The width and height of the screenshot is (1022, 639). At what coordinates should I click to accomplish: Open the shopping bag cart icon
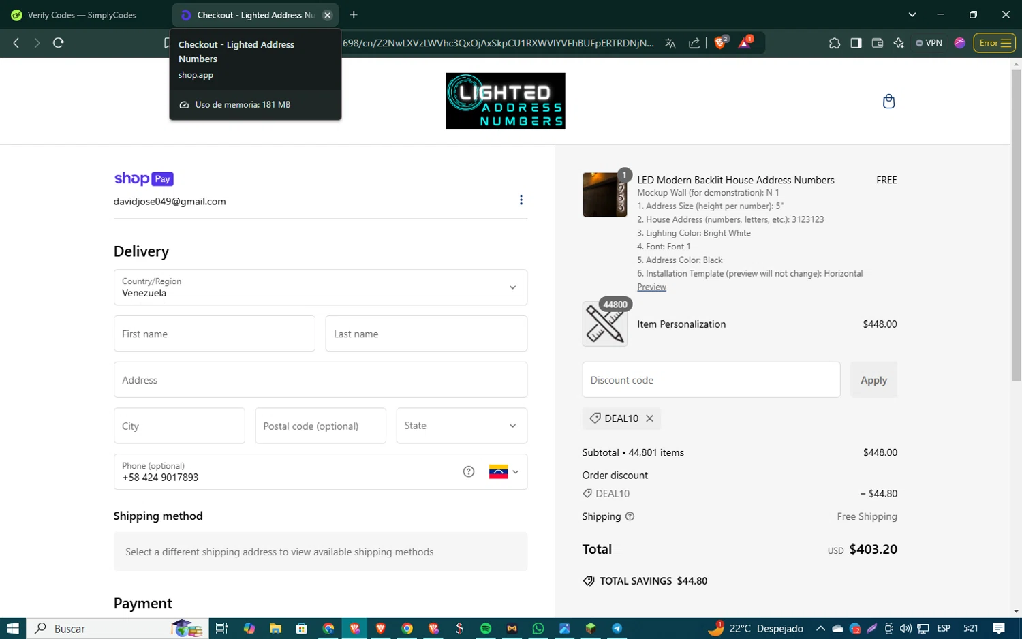(x=888, y=102)
